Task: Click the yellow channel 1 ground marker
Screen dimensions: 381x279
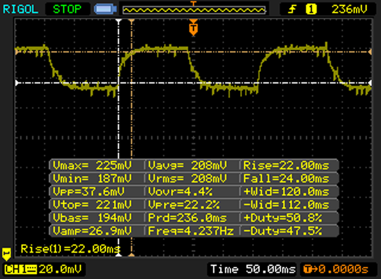Action: click(6, 254)
